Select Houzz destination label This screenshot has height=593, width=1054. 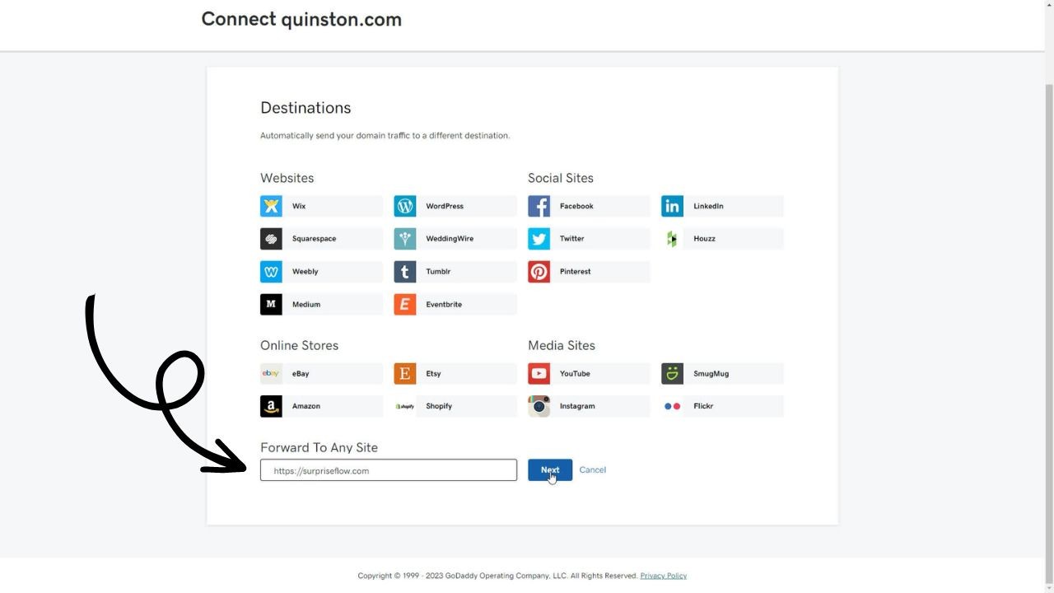704,239
